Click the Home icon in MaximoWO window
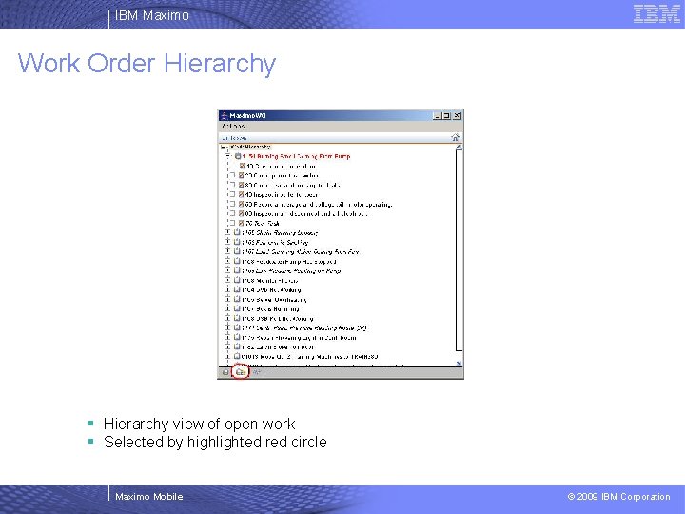This screenshot has height=514, width=685. coord(455,137)
